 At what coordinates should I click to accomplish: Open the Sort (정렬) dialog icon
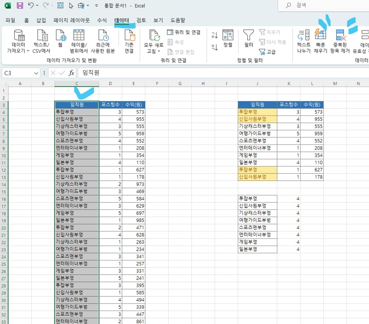click(228, 35)
